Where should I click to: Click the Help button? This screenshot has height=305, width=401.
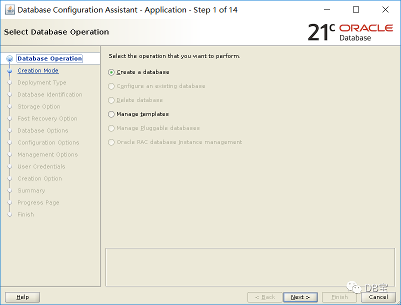tap(22, 297)
